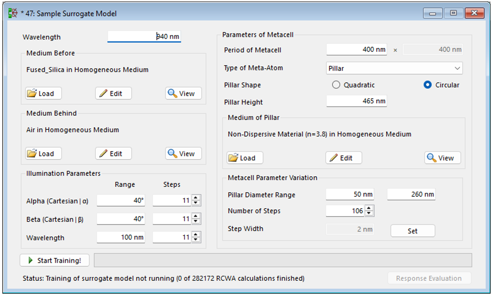Viewport: 493px width, 296px height.
Task: Load a material for Medium of Pillar
Action: pos(245,158)
